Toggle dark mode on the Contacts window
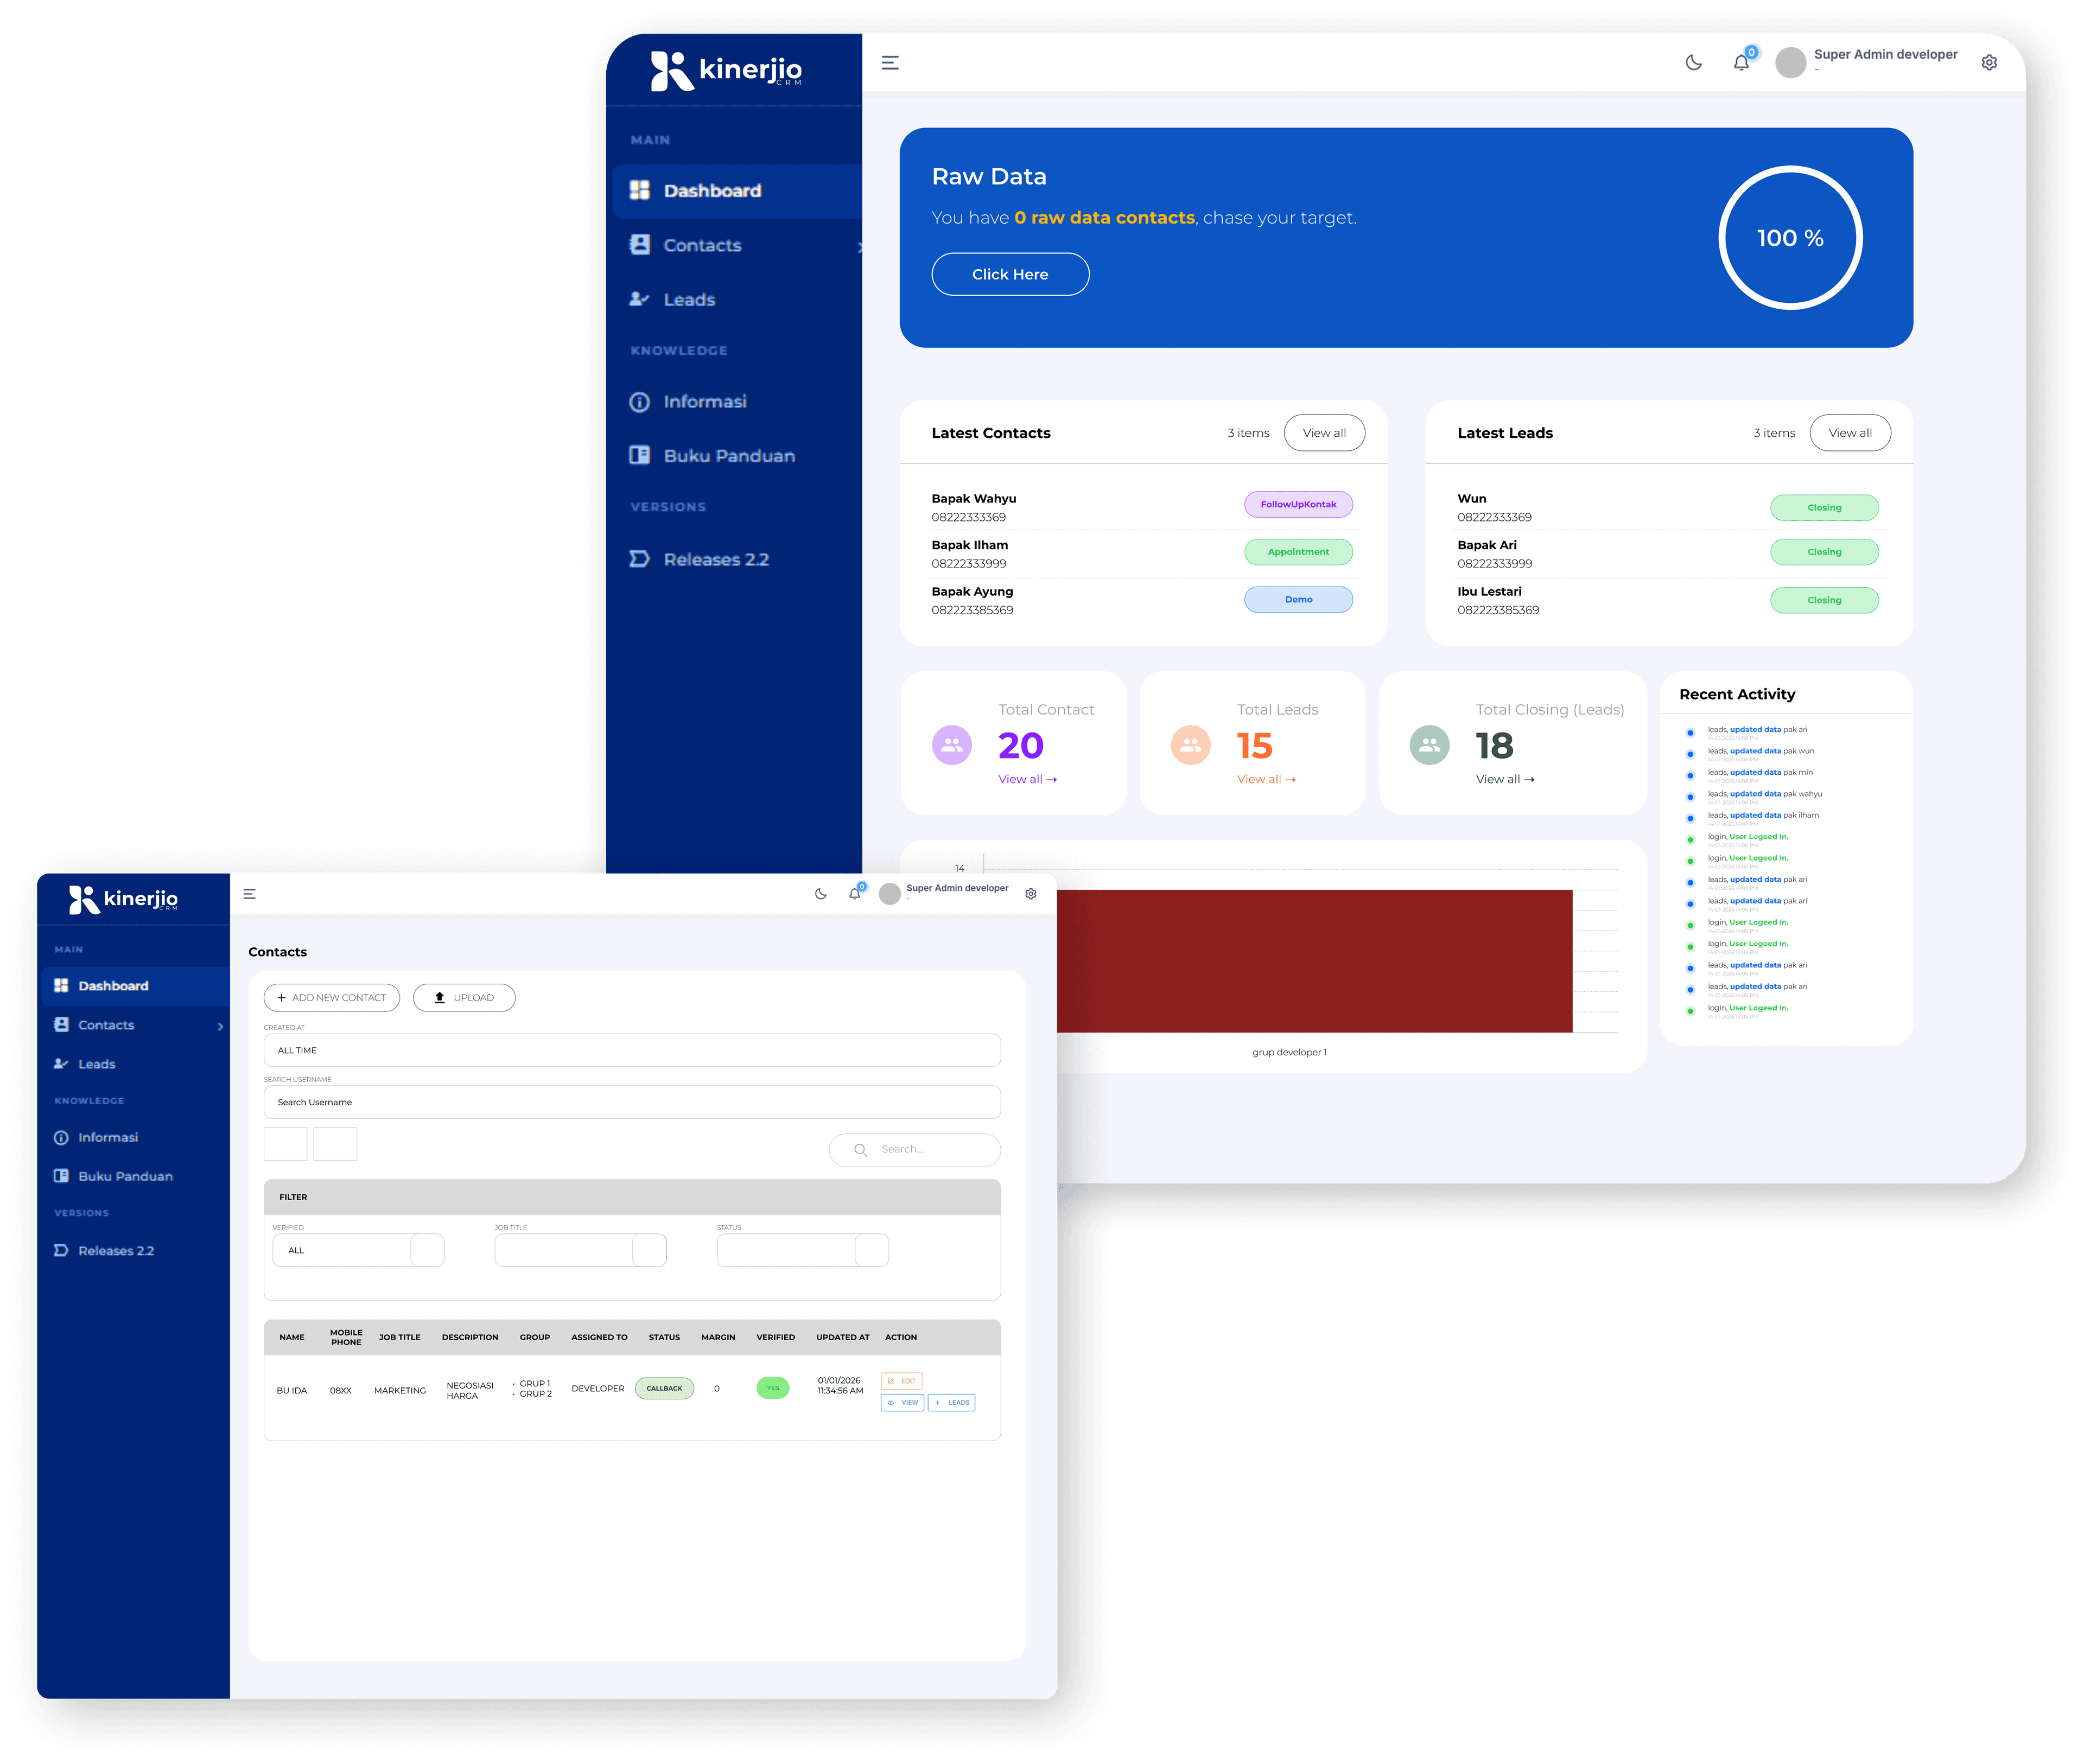2084x1764 pixels. coord(820,894)
